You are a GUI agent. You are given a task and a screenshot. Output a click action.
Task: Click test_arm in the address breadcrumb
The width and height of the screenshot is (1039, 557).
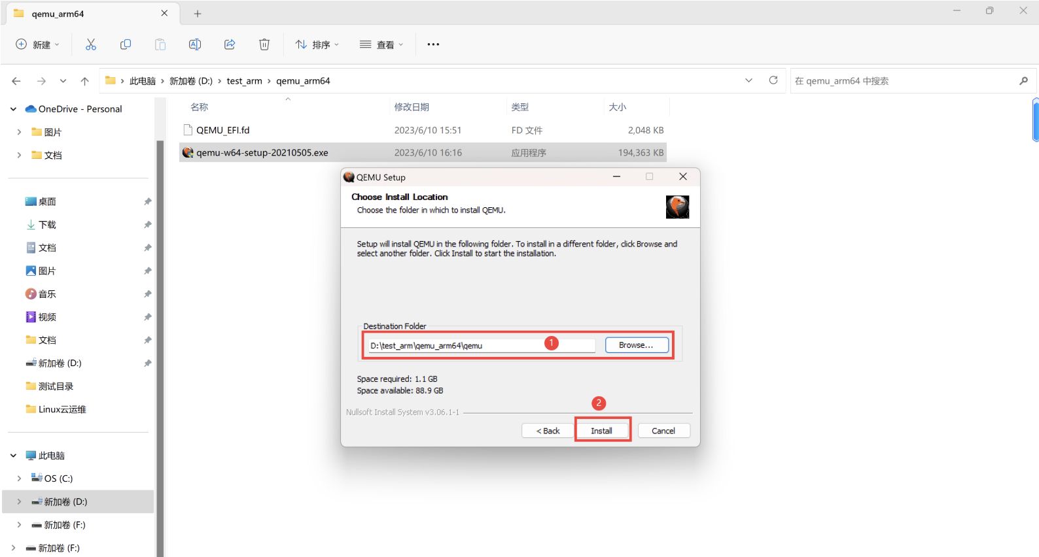pyautogui.click(x=244, y=81)
